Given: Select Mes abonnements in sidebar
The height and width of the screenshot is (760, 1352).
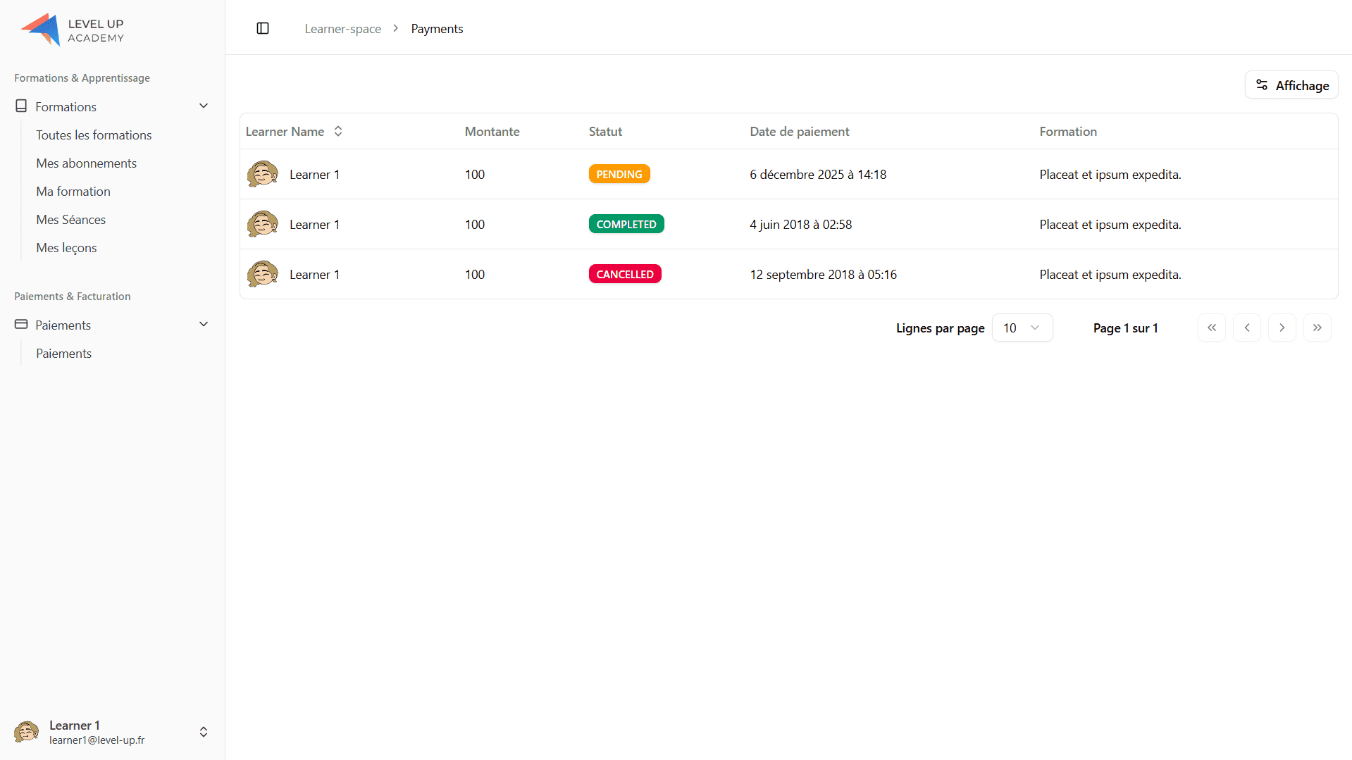Looking at the screenshot, I should pyautogui.click(x=86, y=163).
